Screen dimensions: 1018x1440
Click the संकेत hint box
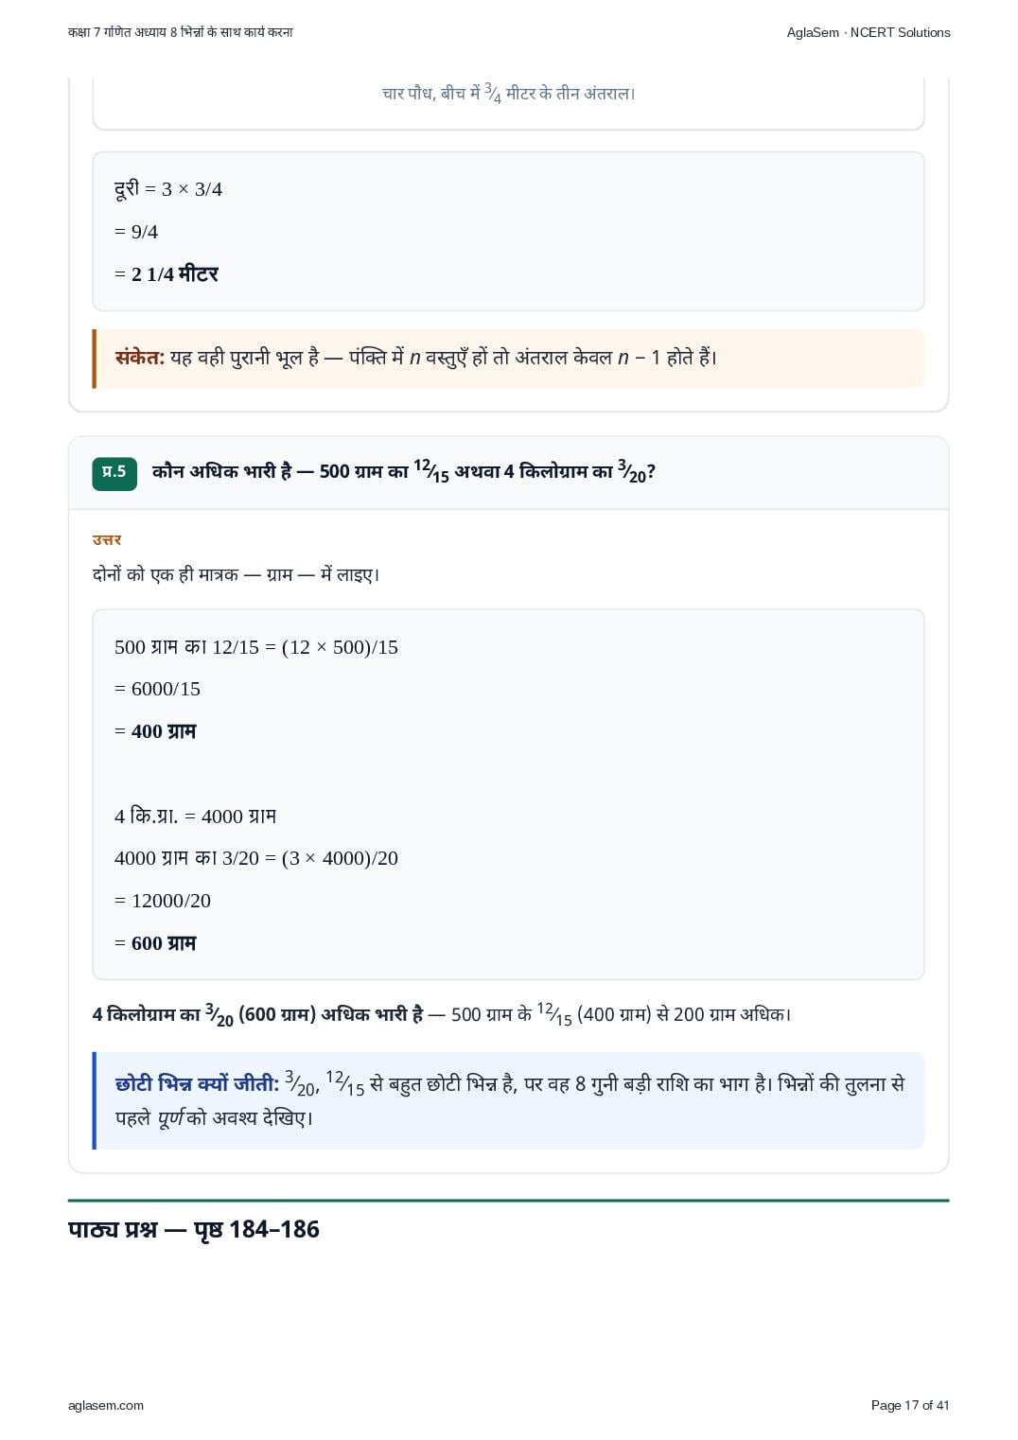(x=508, y=359)
